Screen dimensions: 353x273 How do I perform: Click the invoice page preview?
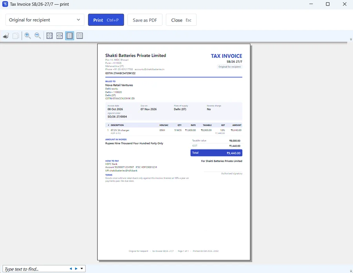pos(174,152)
